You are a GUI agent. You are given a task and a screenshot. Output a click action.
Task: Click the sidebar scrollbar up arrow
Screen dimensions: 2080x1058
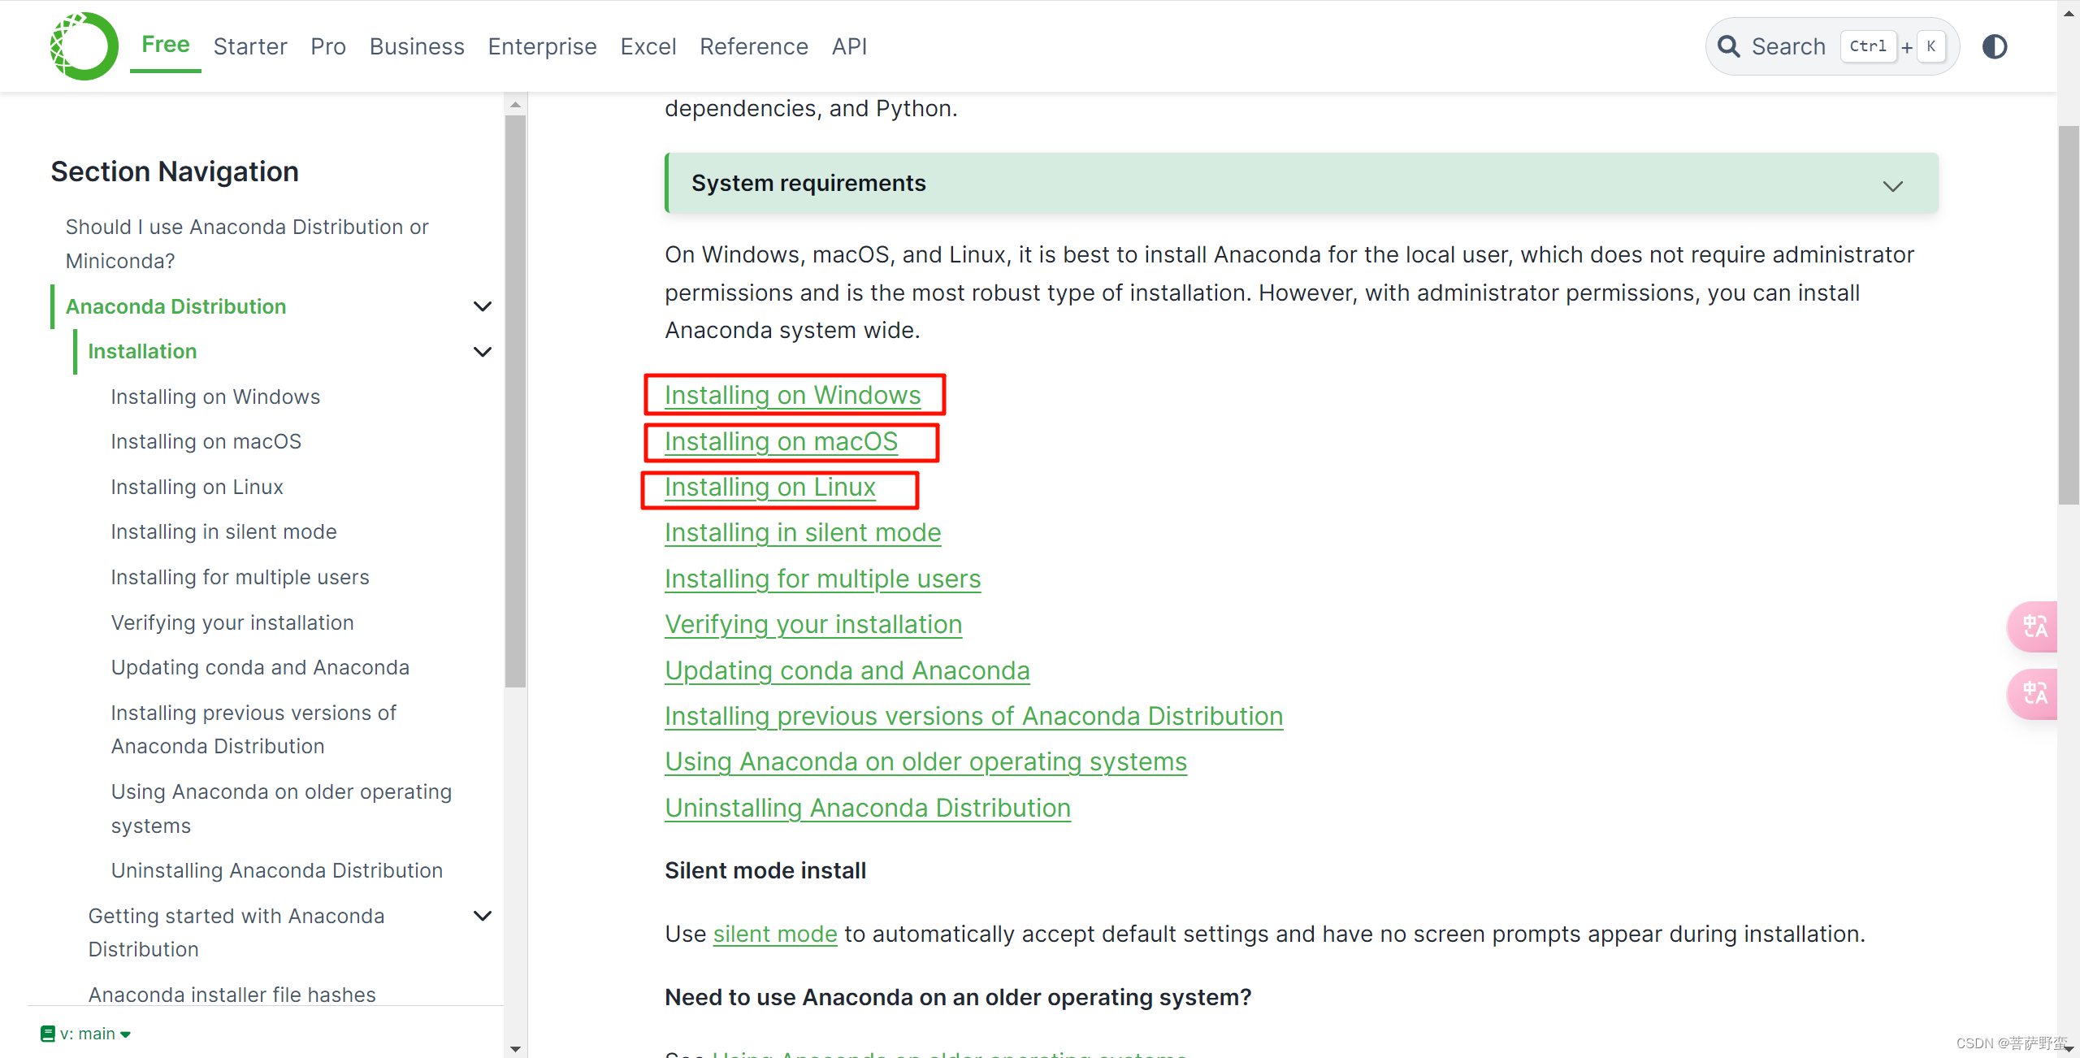(515, 104)
